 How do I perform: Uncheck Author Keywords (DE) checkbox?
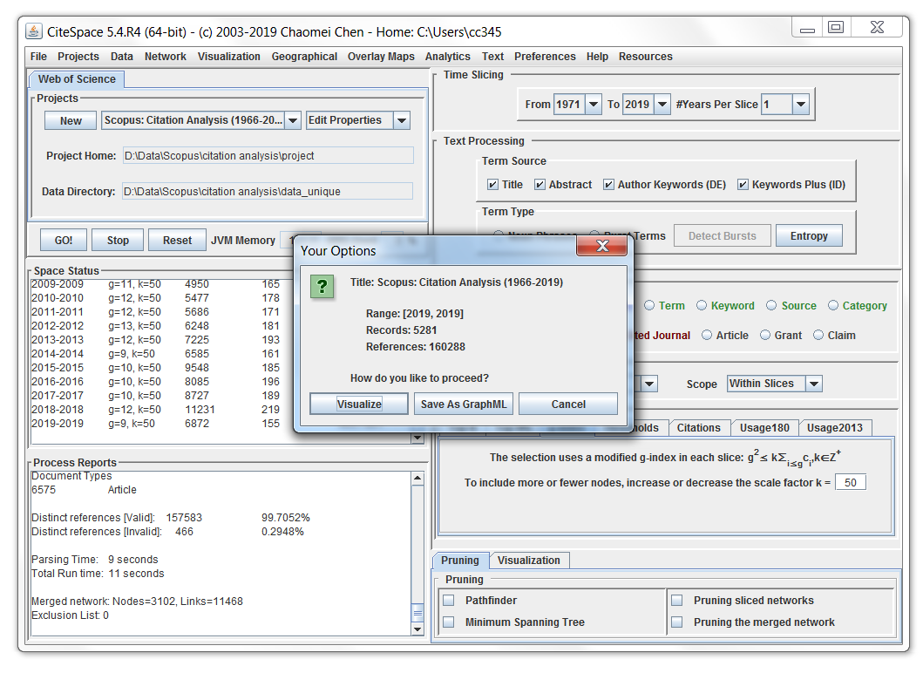click(x=608, y=185)
